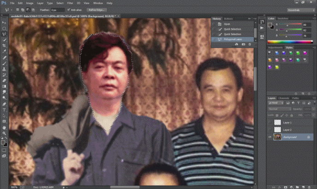Open the Normal blend mode dropdown
The height and width of the screenshot is (189, 317).
click(280, 109)
